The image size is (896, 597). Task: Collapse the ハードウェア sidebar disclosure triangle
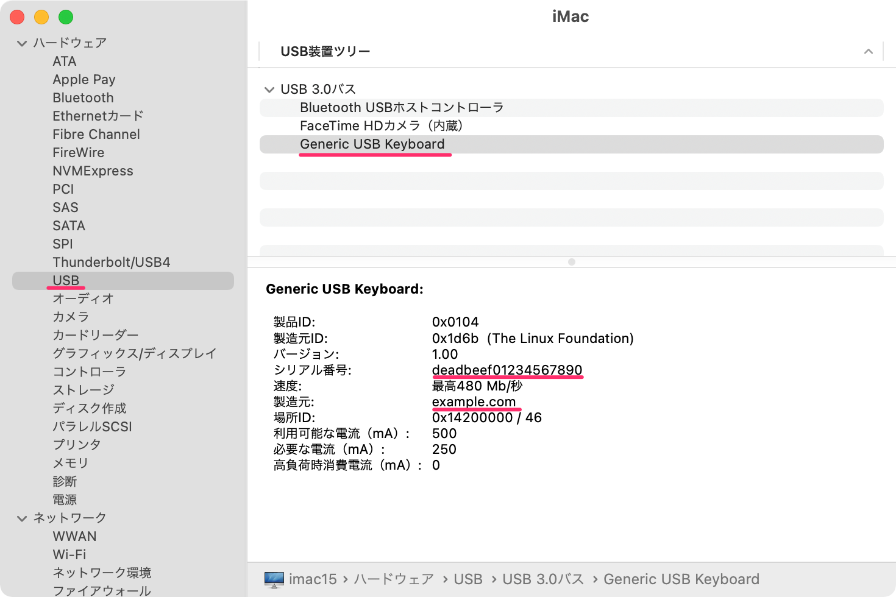[22, 43]
